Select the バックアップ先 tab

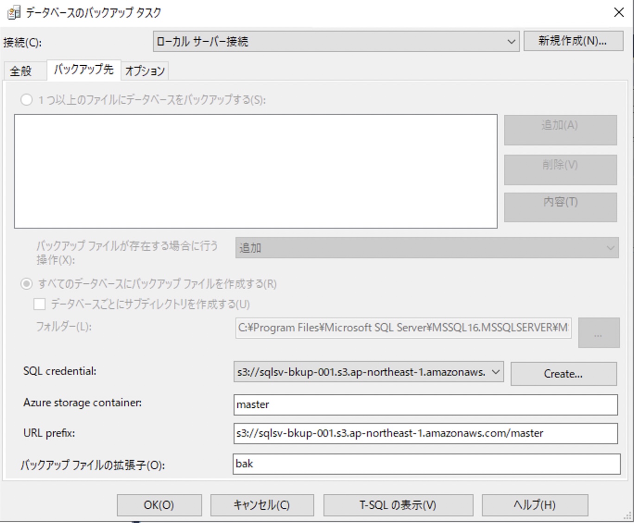(84, 70)
